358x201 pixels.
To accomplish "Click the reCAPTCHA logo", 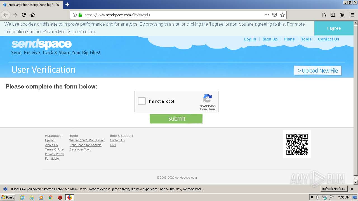I will pyautogui.click(x=208, y=98).
